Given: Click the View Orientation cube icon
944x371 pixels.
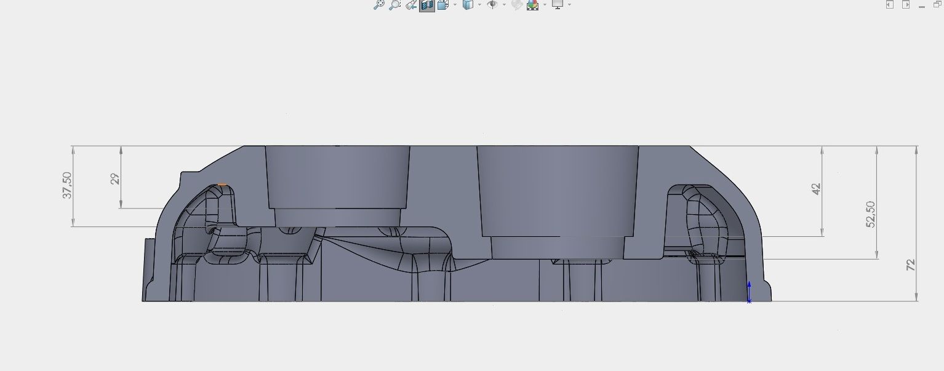Looking at the screenshot, I should pyautogui.click(x=442, y=5).
